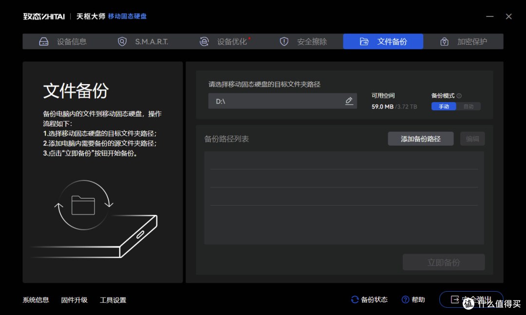
Task: Click the 编辑 button
Action: [x=472, y=139]
